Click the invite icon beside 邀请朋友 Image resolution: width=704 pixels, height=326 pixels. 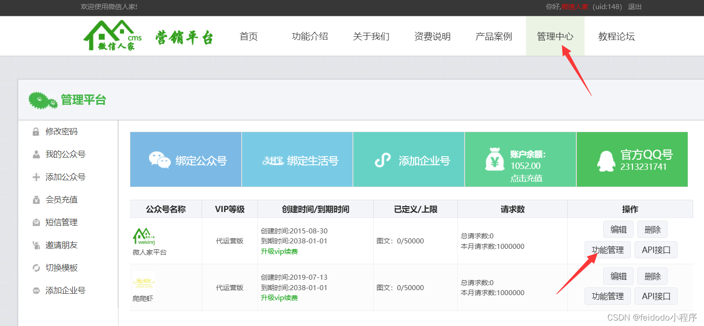[36, 245]
